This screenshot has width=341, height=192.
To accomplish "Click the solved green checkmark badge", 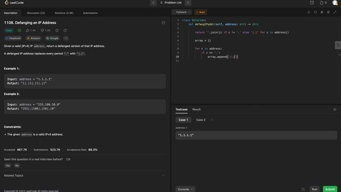I will [x=19, y=30].
